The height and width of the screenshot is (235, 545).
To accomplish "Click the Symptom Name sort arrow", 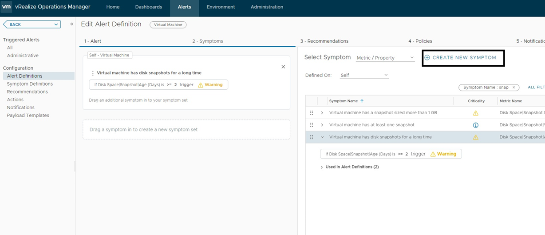I will 362,101.
